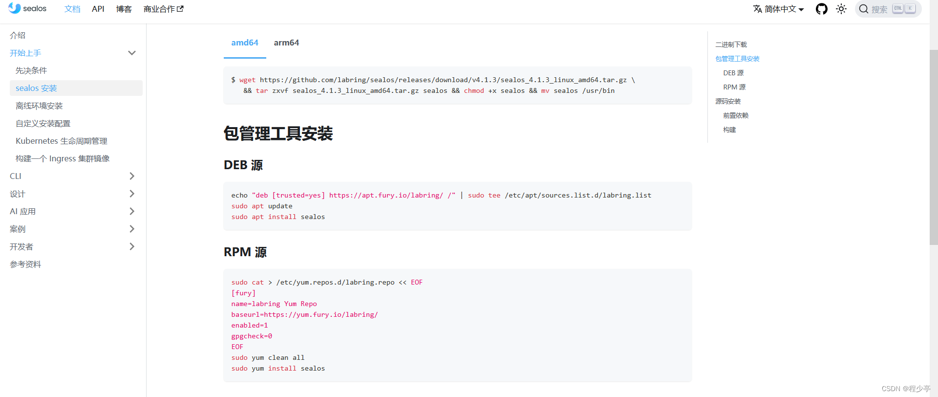The height and width of the screenshot is (397, 938).
Task: Click the wget download command line
Action: coord(433,80)
